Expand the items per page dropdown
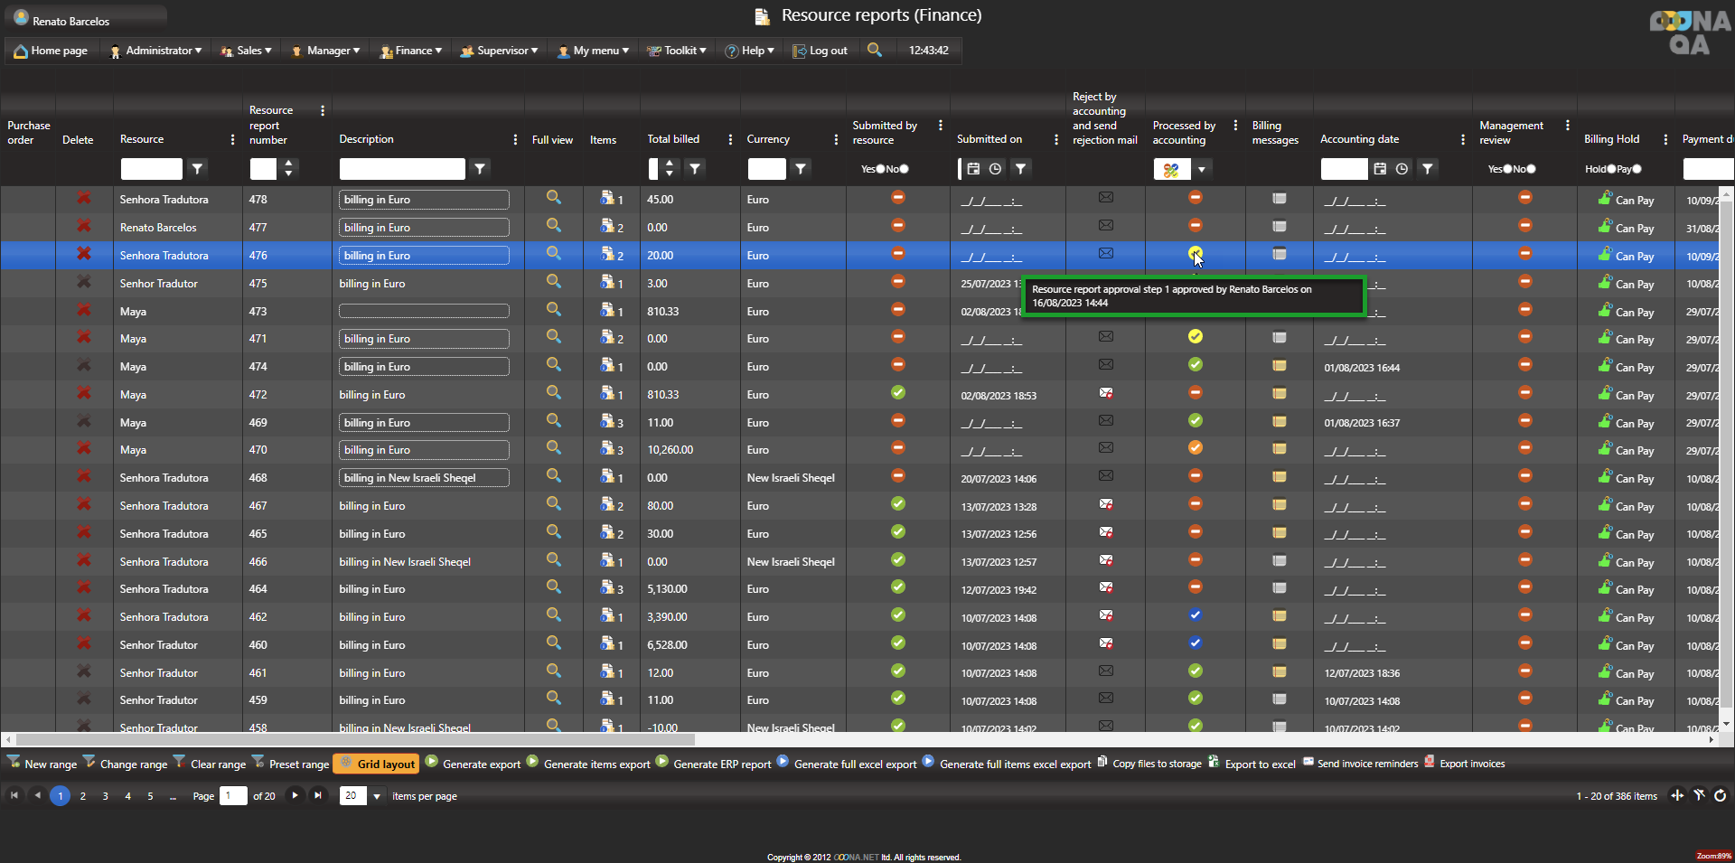Screen dimensions: 1735x863 pos(376,796)
